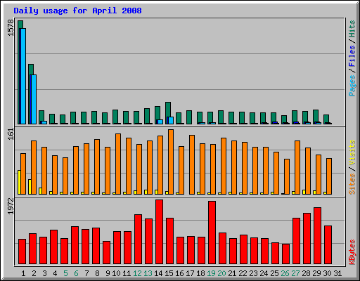The width and height of the screenshot is (360, 281).
Task: Click the red KBytes bar for day 30
Action: pos(328,245)
